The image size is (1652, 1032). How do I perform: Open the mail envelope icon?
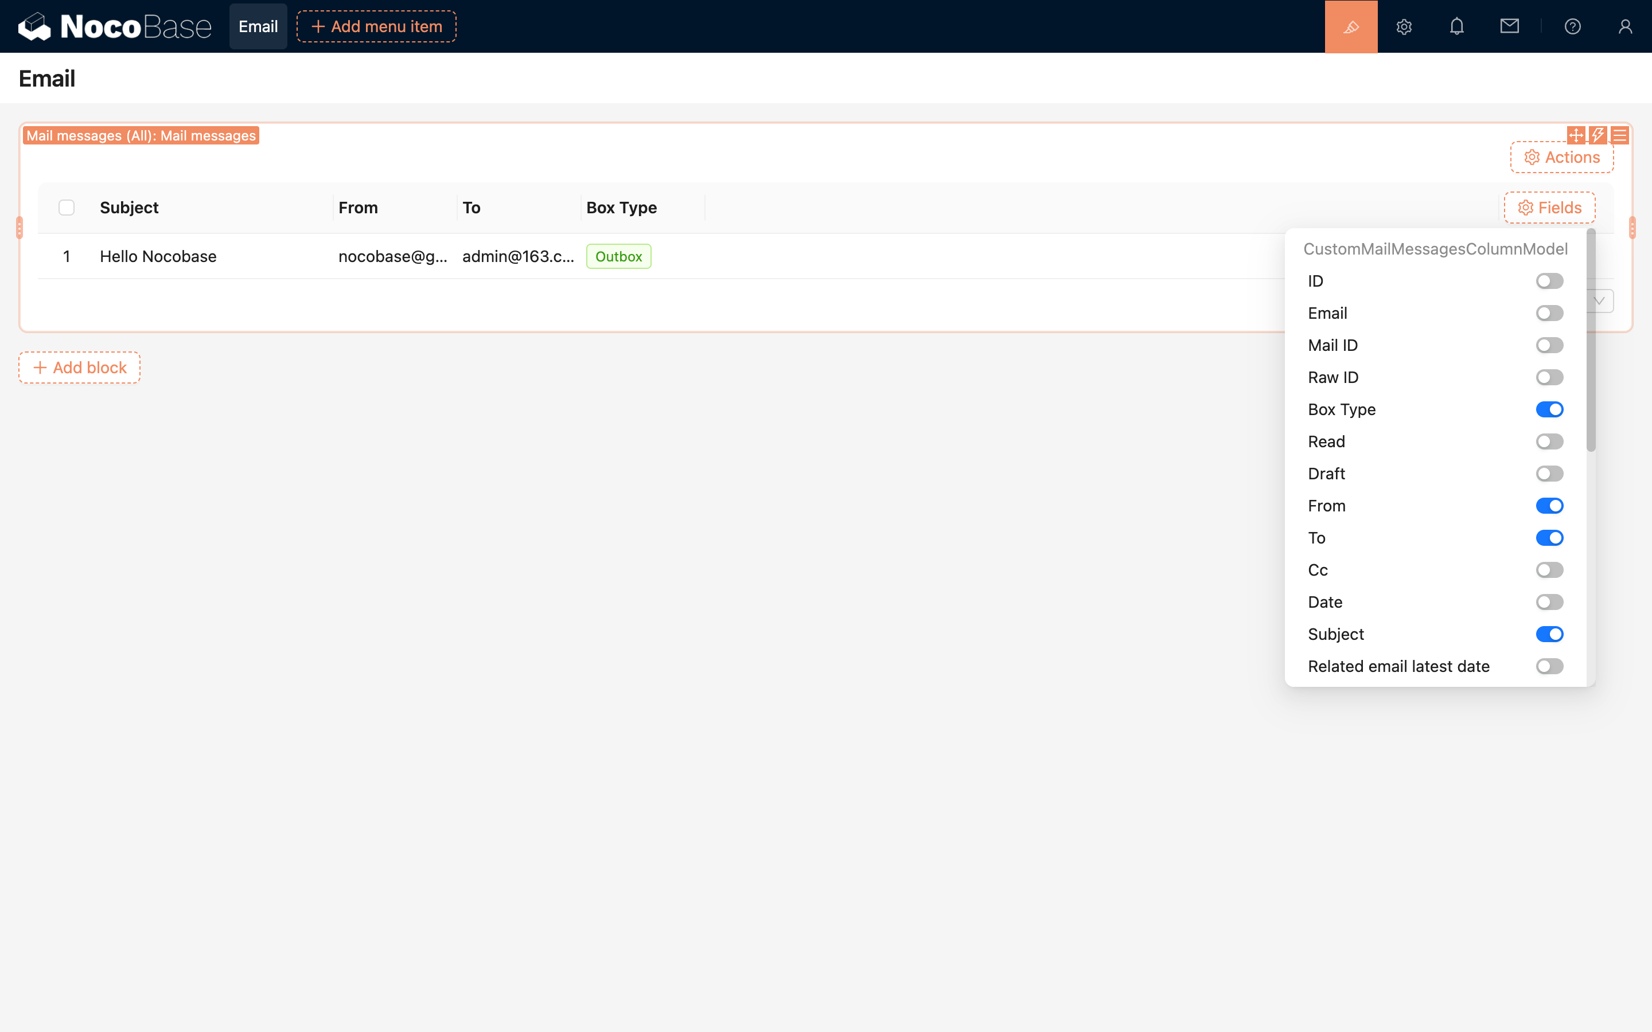(1509, 26)
